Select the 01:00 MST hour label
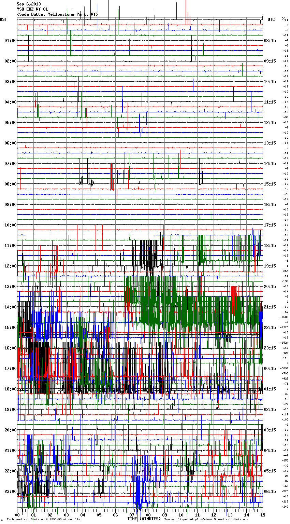 point(11,41)
